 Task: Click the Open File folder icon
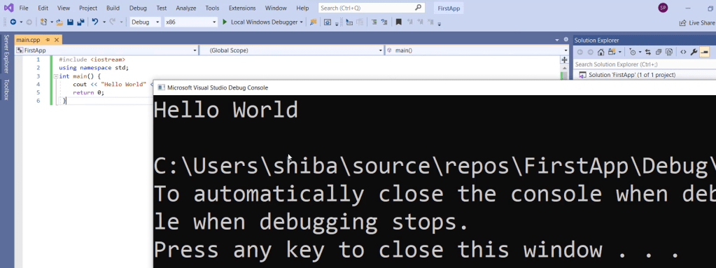tap(59, 22)
